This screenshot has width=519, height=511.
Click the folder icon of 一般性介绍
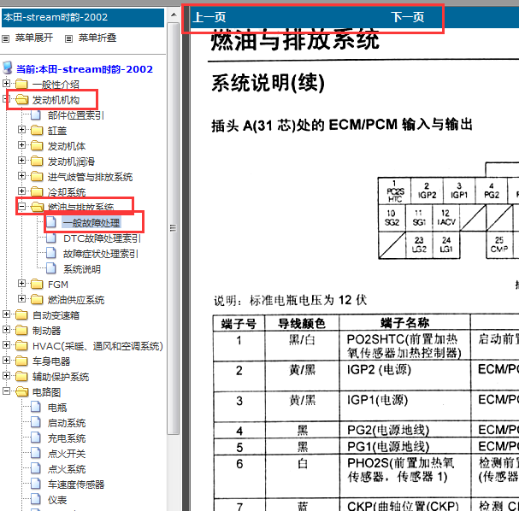21,84
